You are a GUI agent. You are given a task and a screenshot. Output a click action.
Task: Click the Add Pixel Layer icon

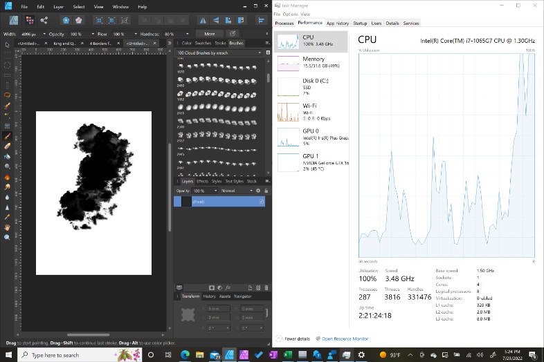[257, 287]
